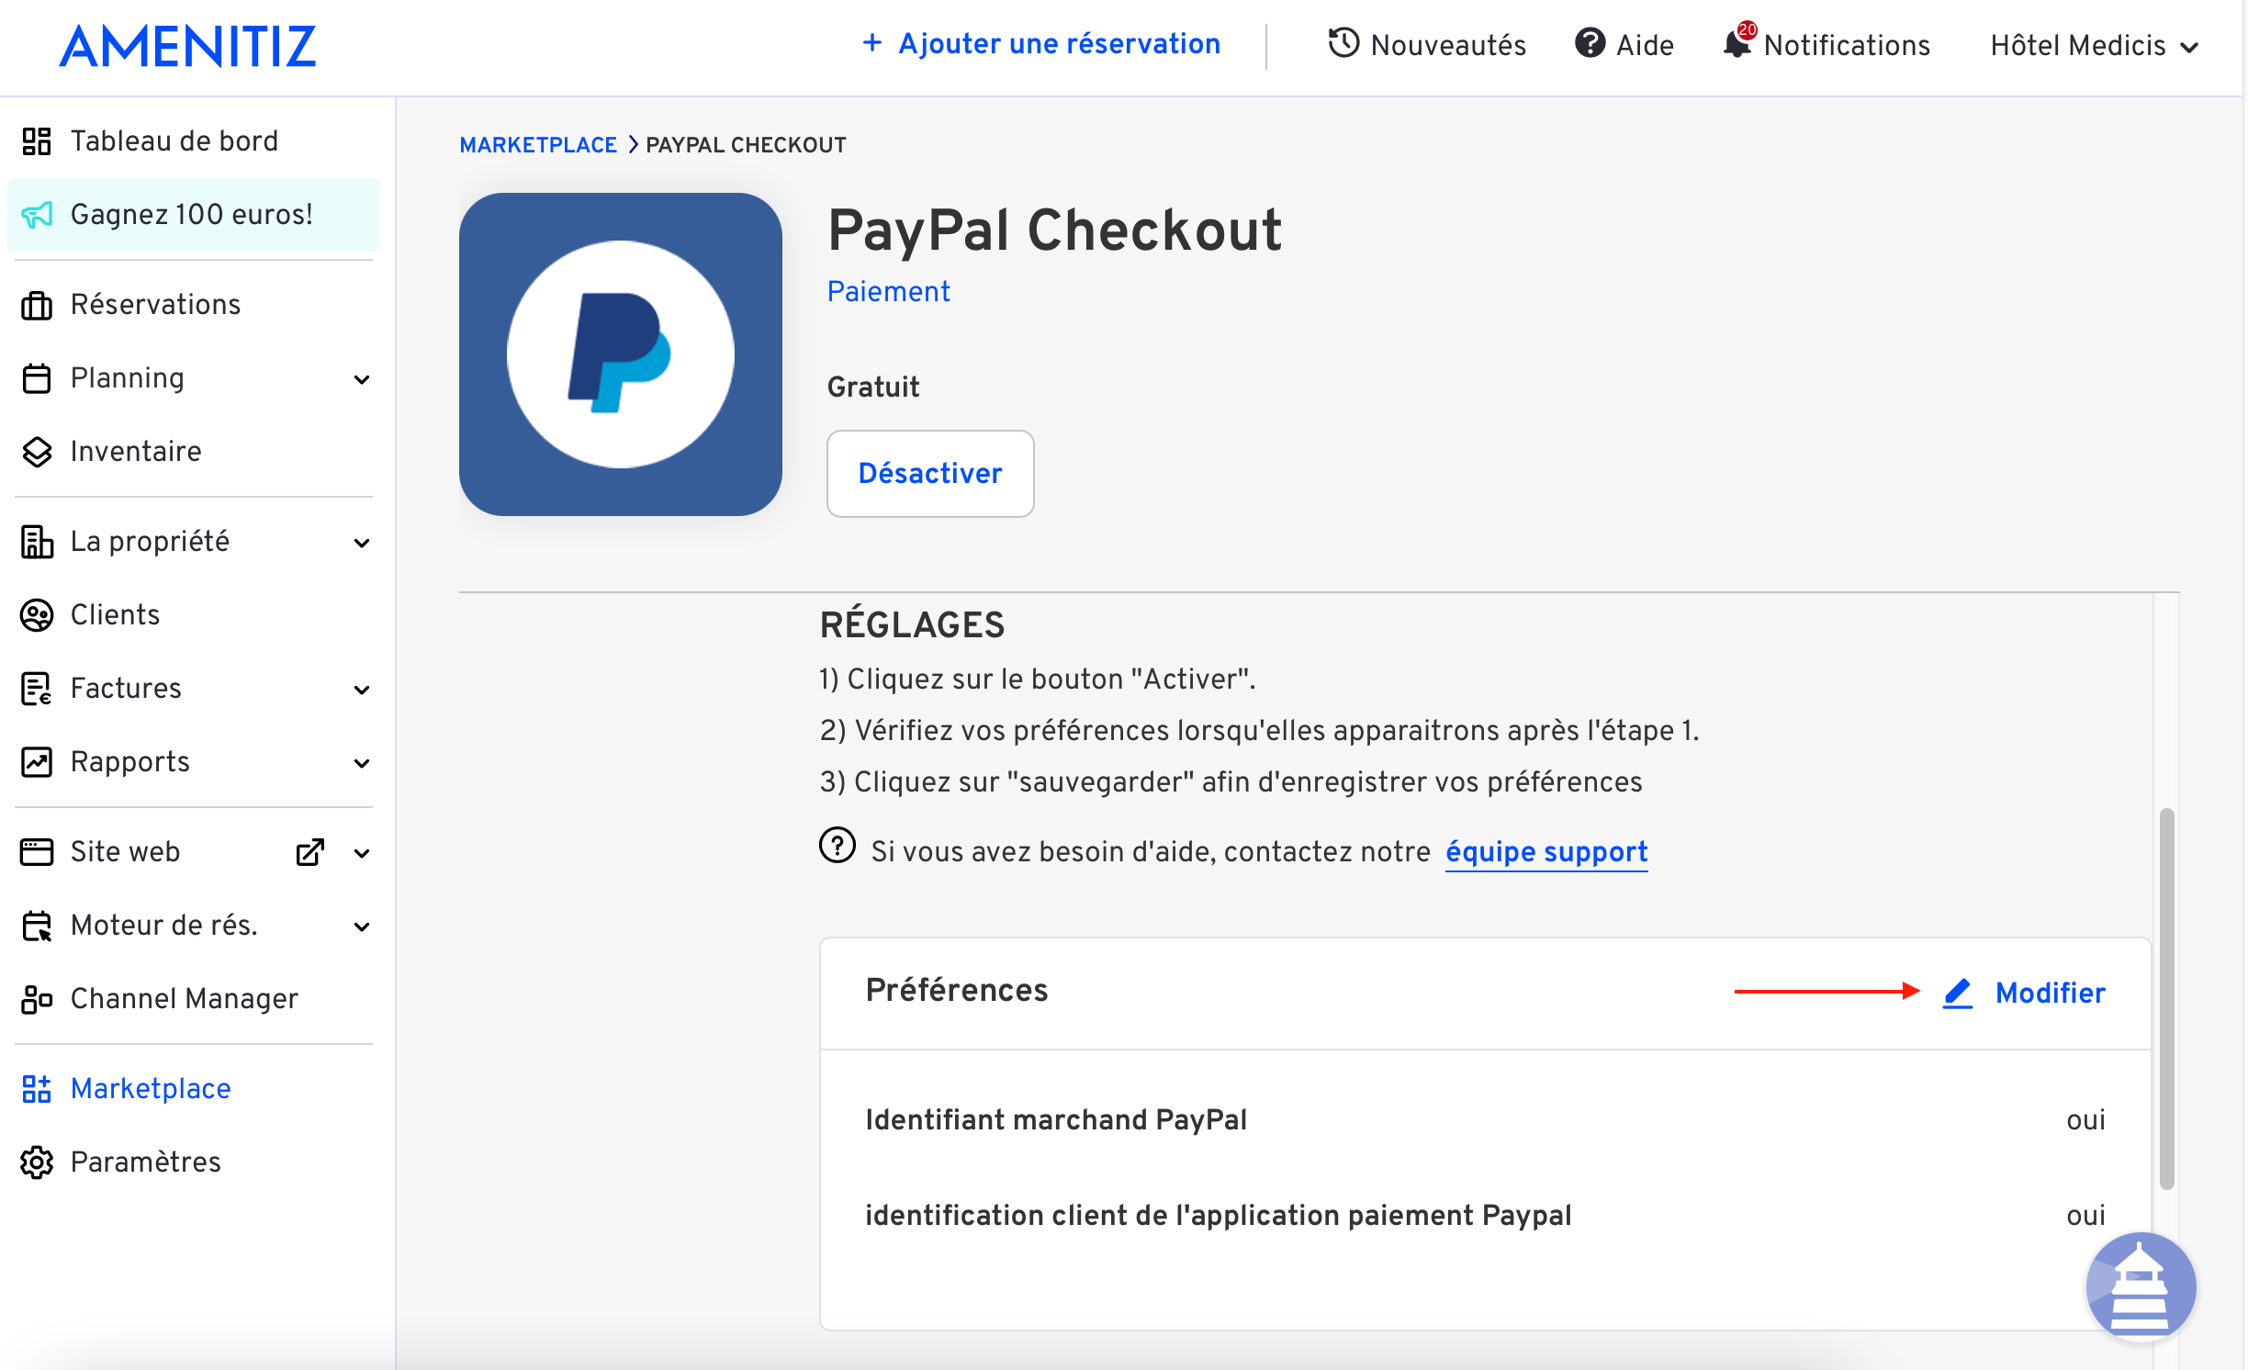Viewport: 2248px width, 1370px height.
Task: Click the Gagnez 100 euros megaphone icon
Action: 37,215
